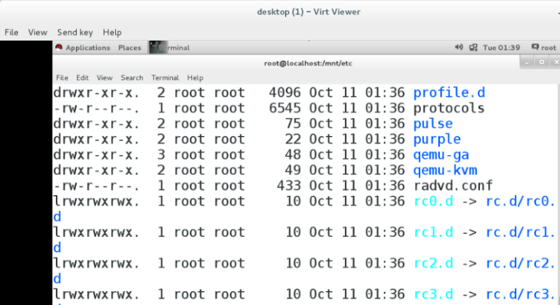Viewport: 560px width, 305px height.
Task: Open terminal Search menu
Action: point(132,78)
